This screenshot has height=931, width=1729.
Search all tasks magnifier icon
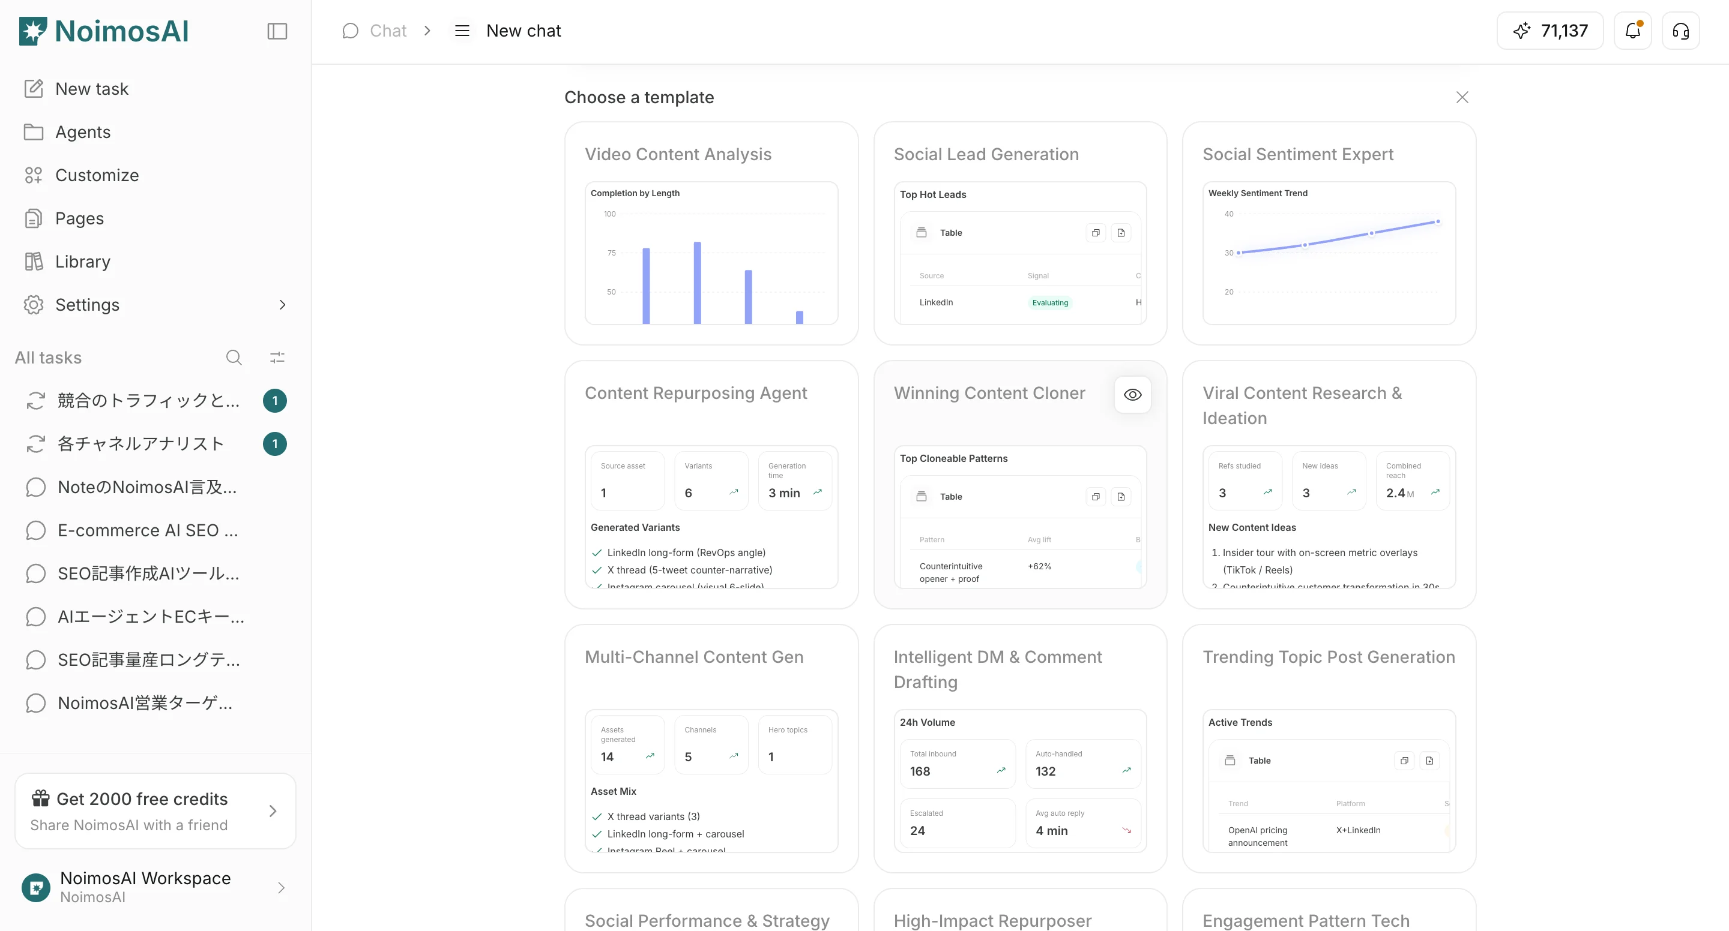[234, 358]
